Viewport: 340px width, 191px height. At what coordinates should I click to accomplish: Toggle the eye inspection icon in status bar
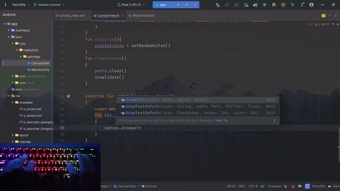[x=262, y=186]
